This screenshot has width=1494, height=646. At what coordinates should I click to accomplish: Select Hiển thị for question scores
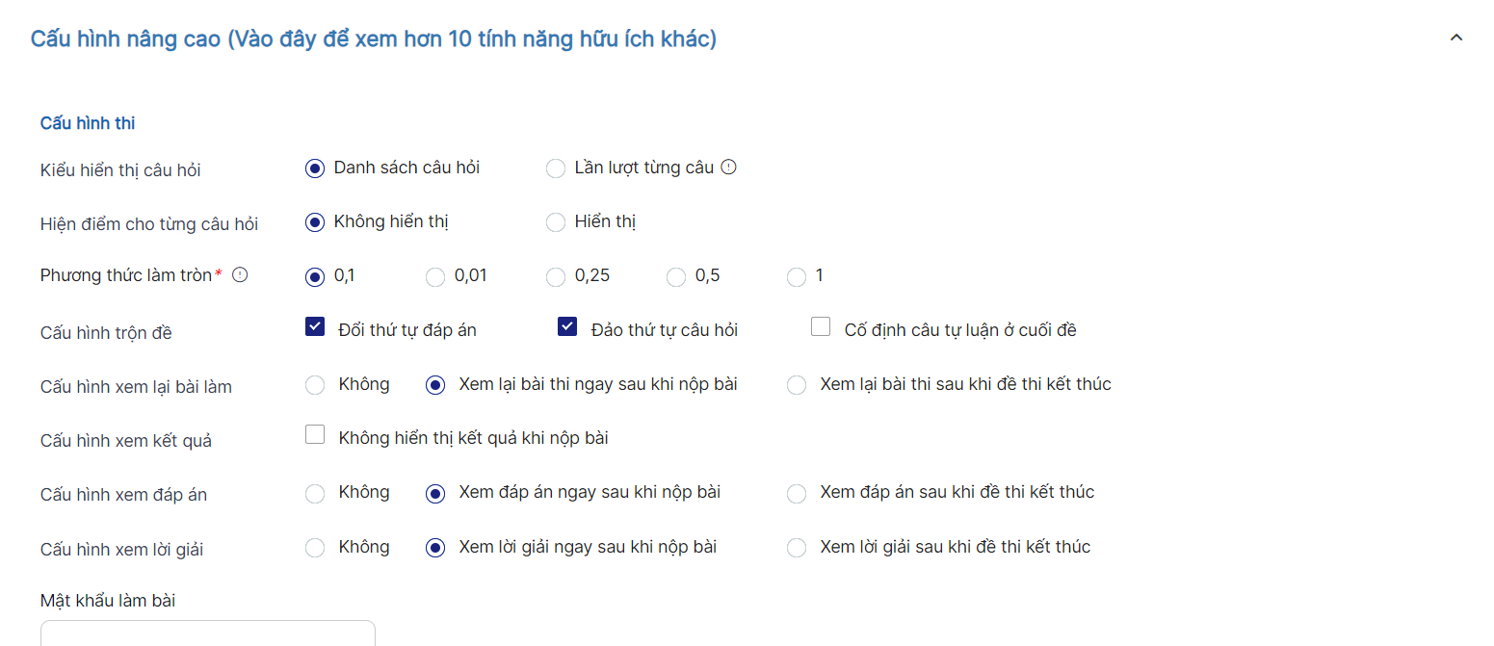point(556,222)
